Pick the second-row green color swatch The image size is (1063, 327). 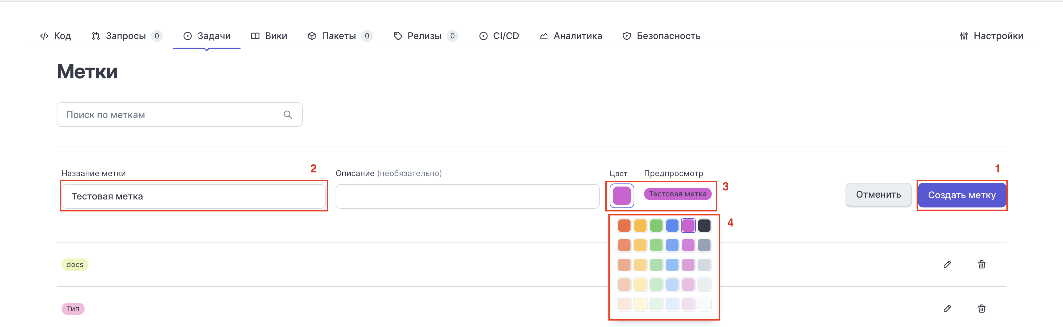pos(656,245)
